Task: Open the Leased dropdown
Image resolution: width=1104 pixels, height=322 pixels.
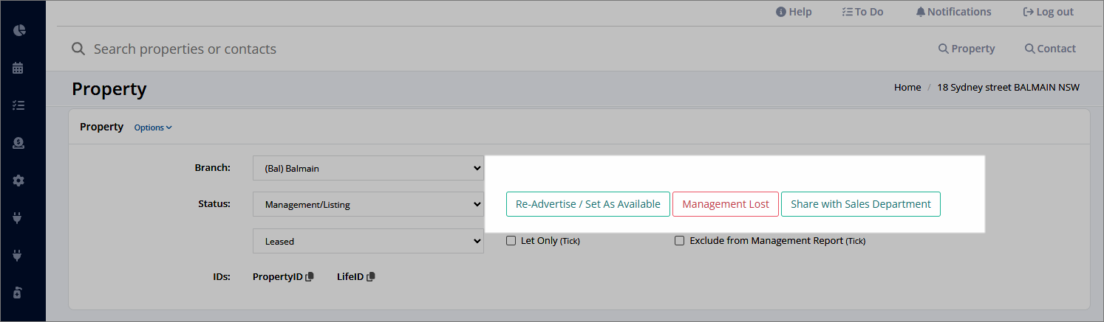Action: pyautogui.click(x=368, y=241)
